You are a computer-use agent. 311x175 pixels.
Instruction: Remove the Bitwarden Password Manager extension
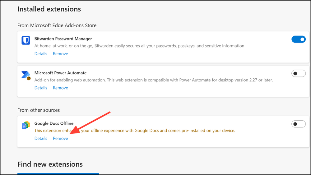[x=60, y=54]
